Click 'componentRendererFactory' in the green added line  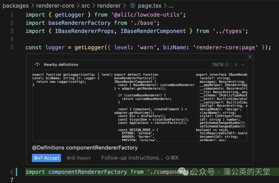click(x=87, y=172)
